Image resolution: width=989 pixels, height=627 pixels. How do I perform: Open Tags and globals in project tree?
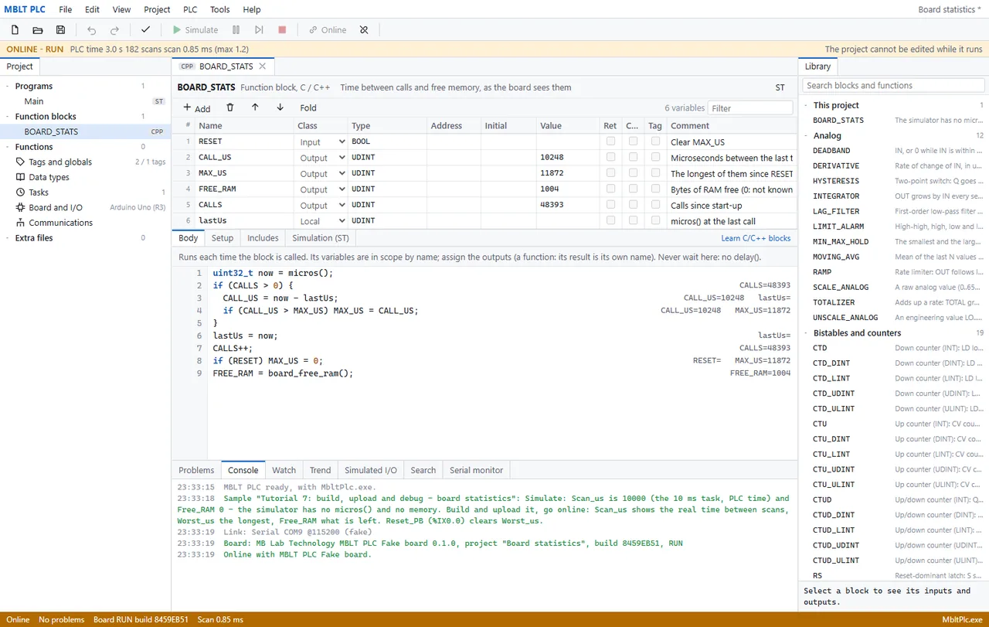[x=60, y=162]
